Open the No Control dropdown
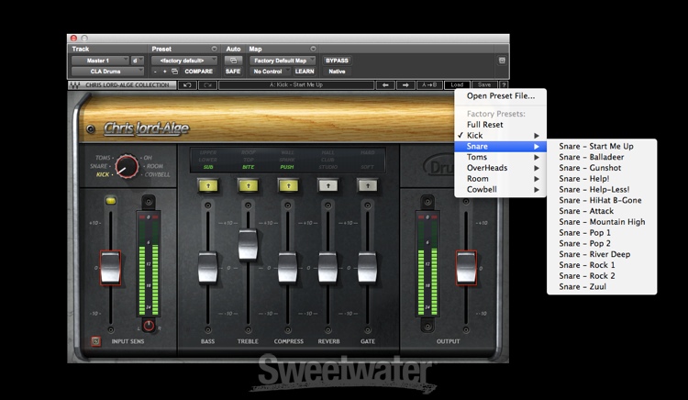The height and width of the screenshot is (400, 688). click(271, 72)
